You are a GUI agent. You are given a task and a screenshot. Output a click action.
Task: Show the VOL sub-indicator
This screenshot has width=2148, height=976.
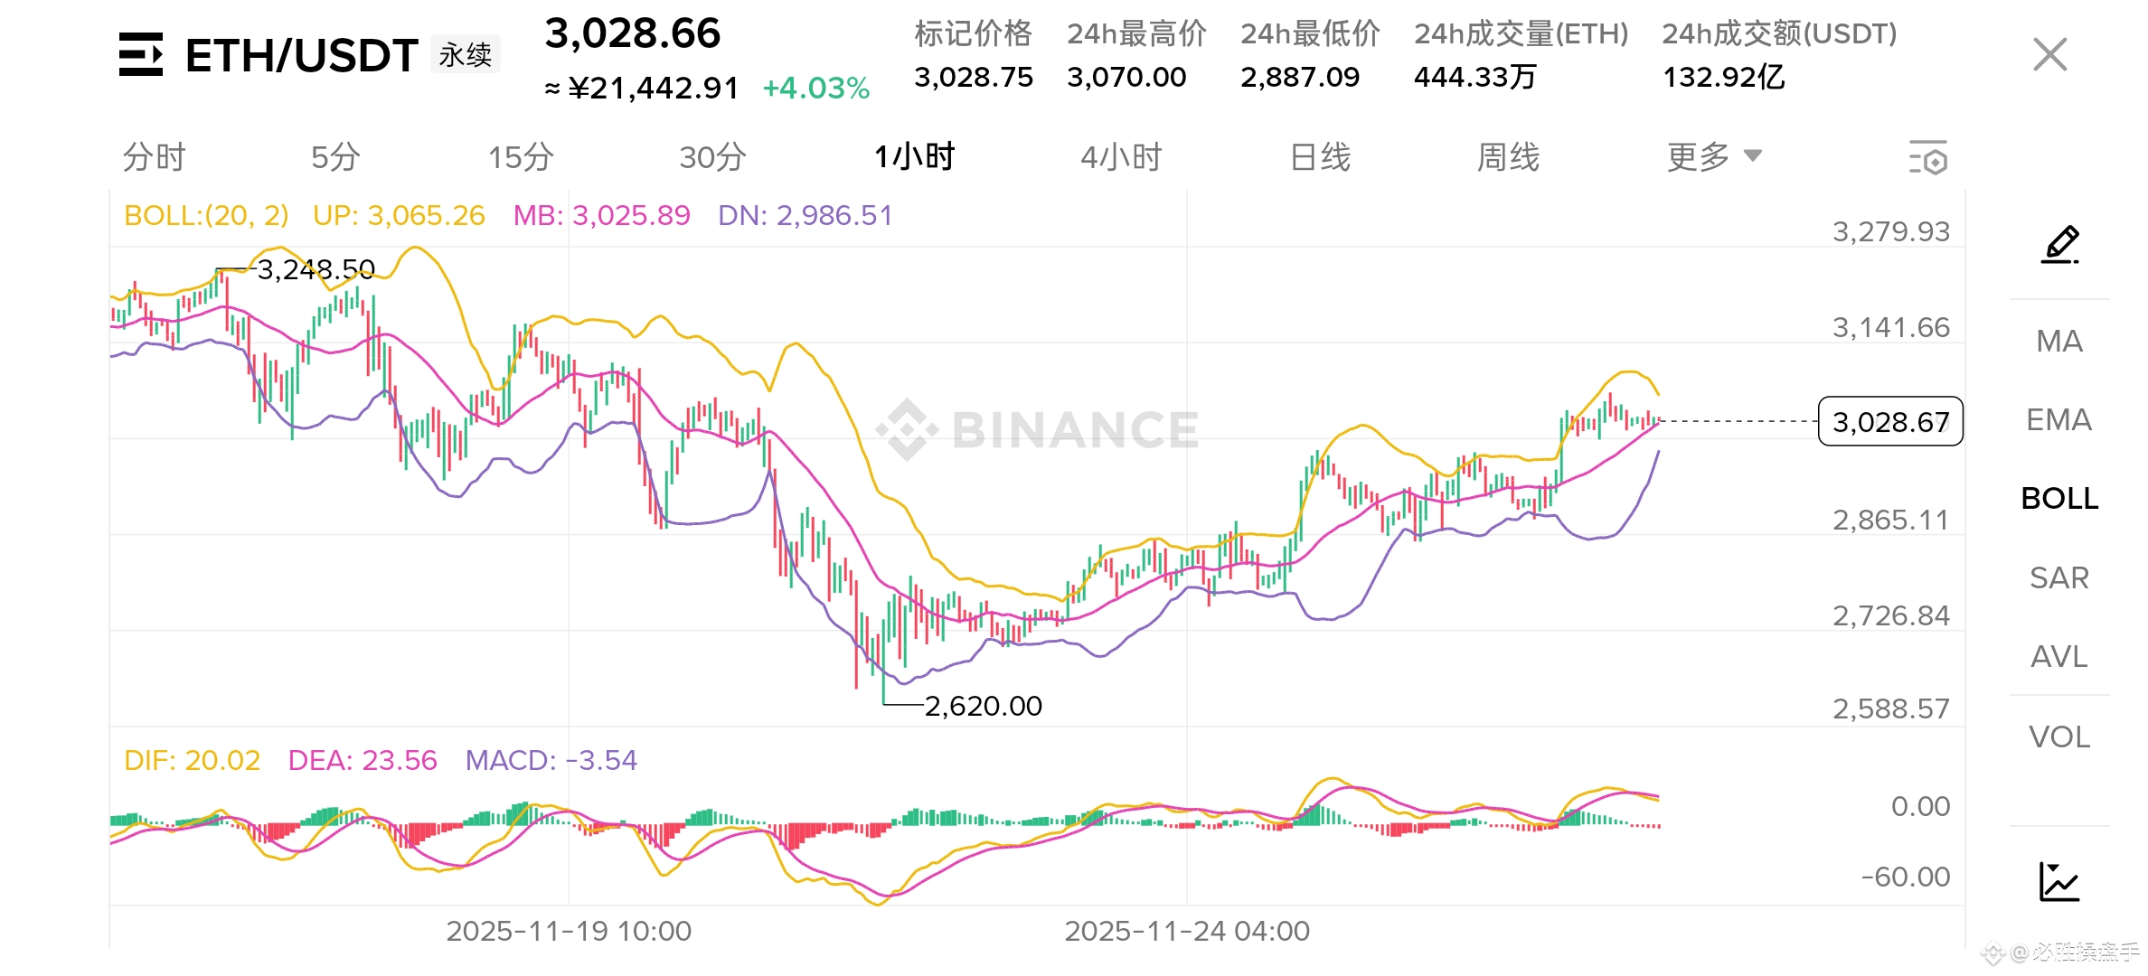pos(2059,737)
